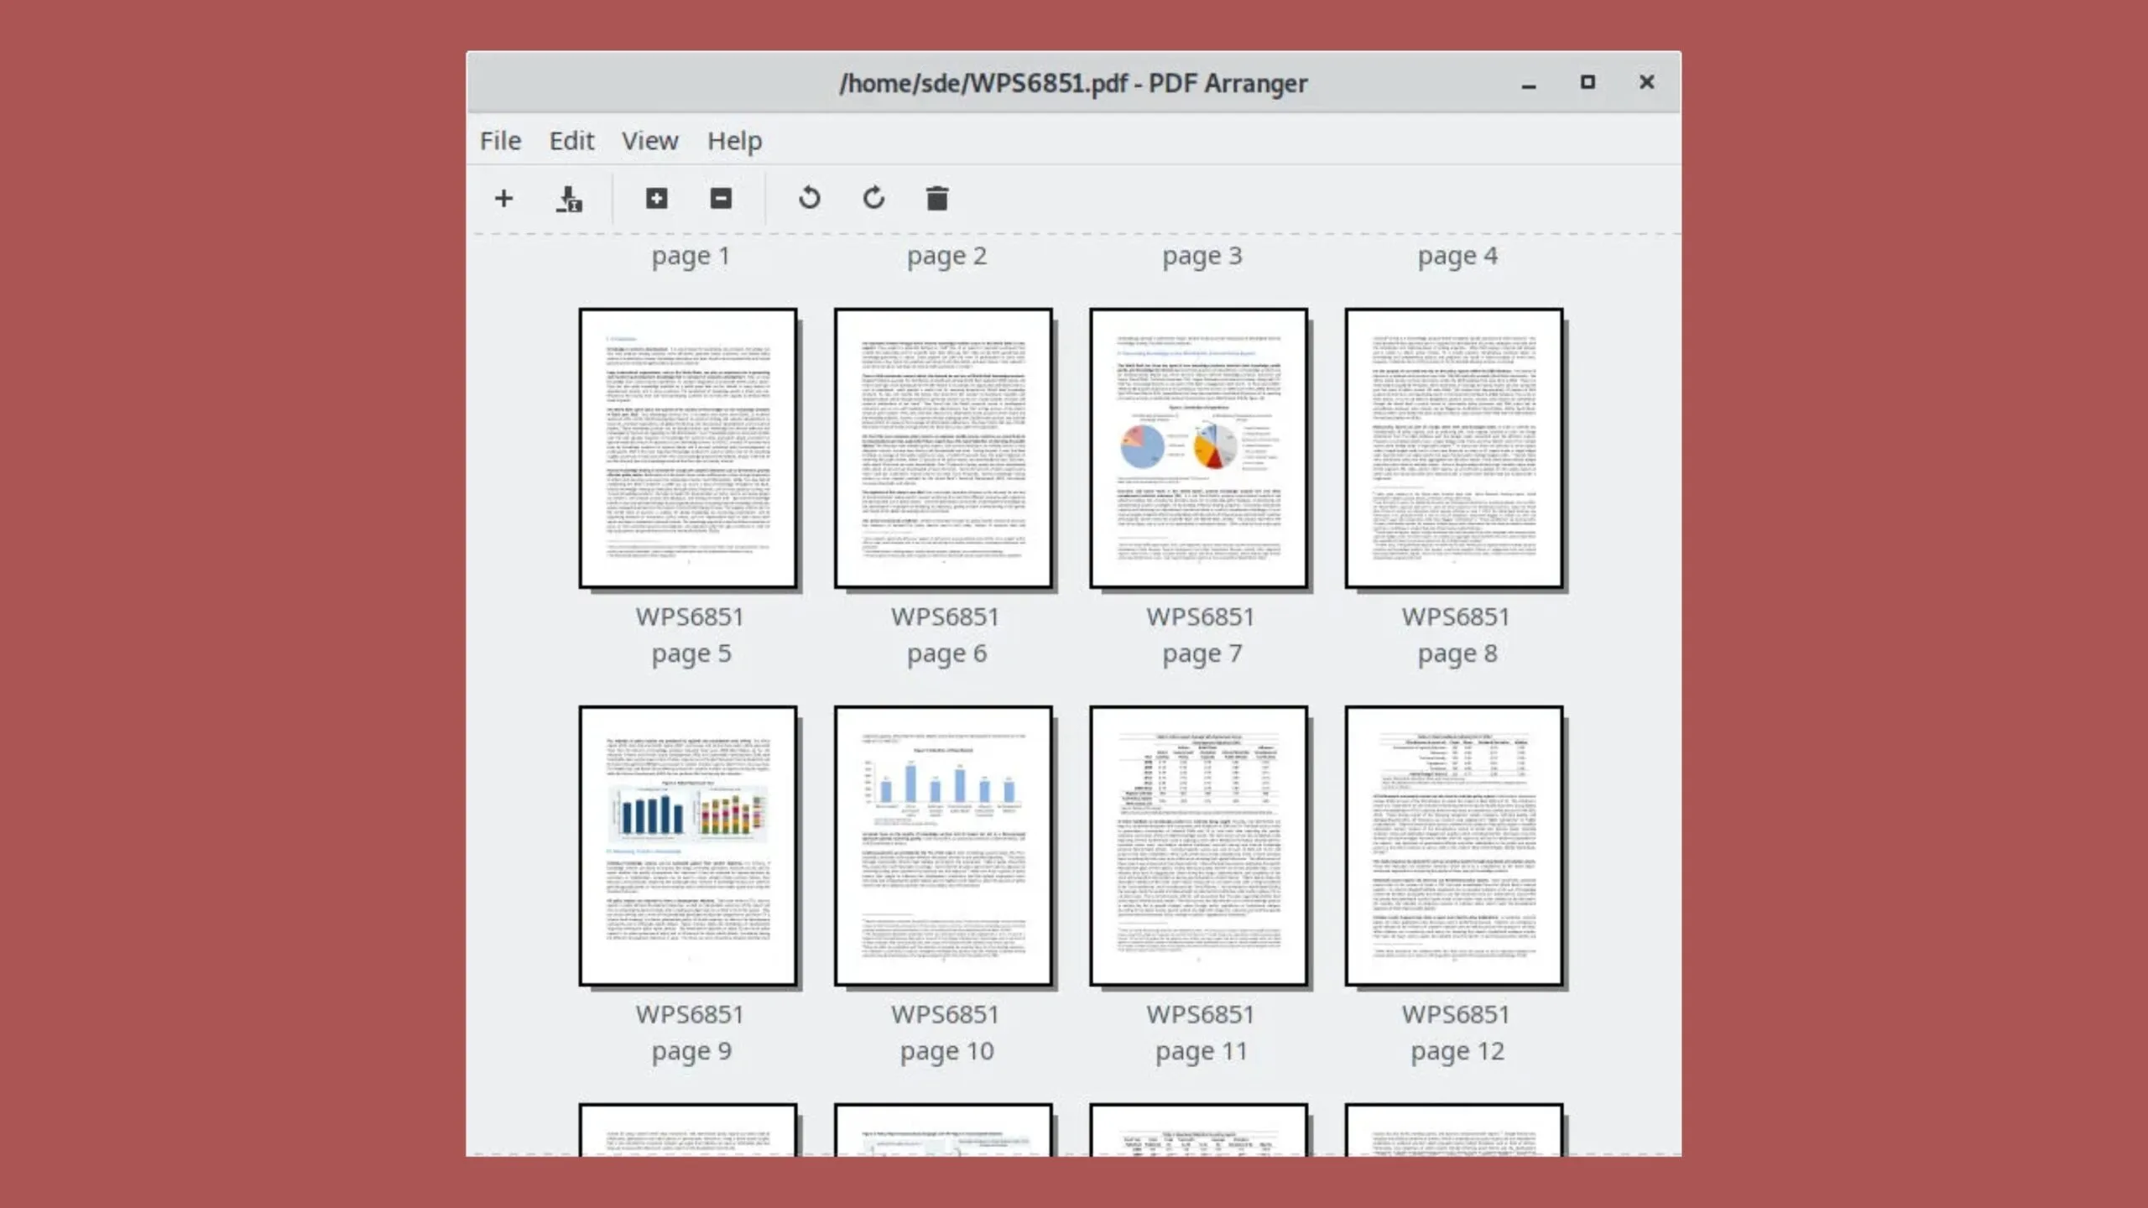Zoom in with the plus-square icon
Screen dimensions: 2148x1208
click(x=656, y=199)
